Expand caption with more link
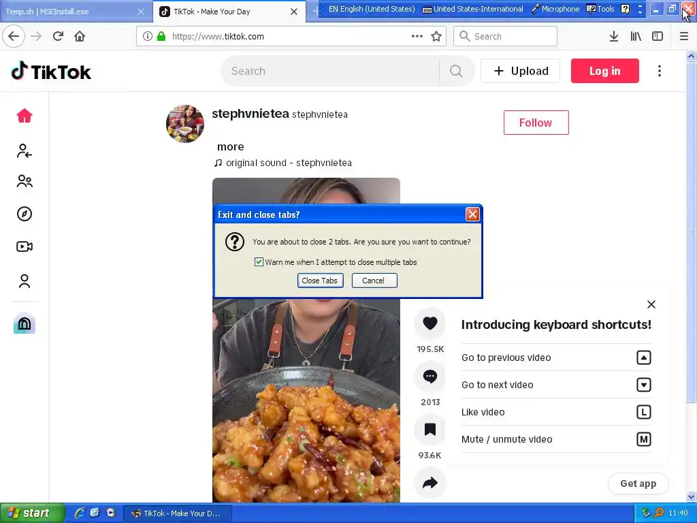 coord(230,147)
